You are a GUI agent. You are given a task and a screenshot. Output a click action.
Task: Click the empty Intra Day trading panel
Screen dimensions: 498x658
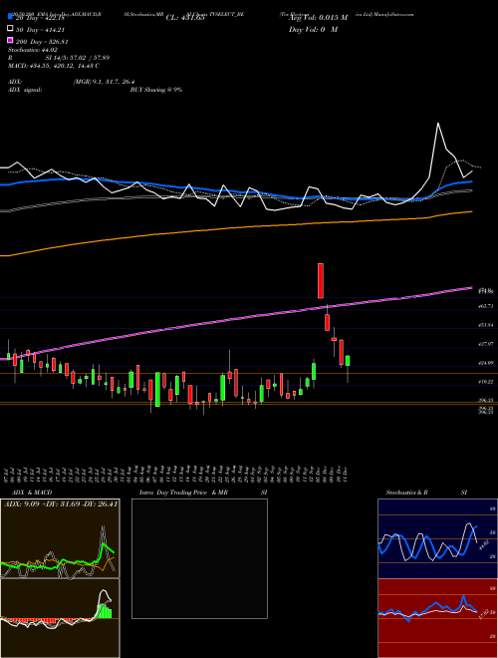click(199, 558)
